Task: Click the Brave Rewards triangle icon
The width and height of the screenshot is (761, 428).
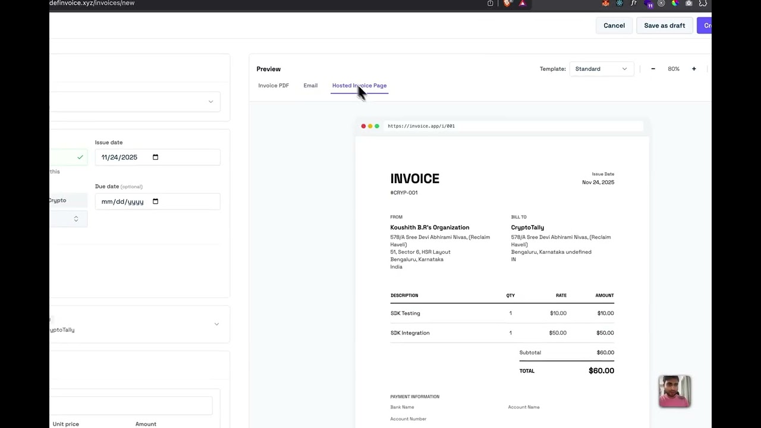Action: point(522,3)
